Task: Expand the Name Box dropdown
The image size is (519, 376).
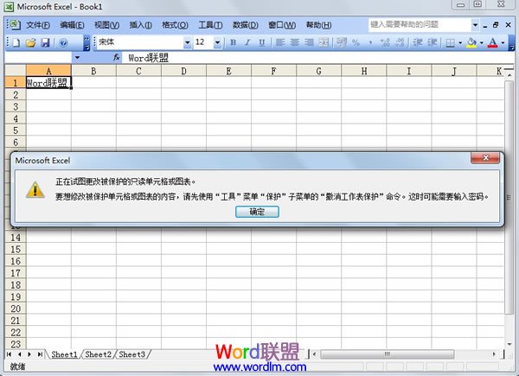Action: (x=77, y=58)
